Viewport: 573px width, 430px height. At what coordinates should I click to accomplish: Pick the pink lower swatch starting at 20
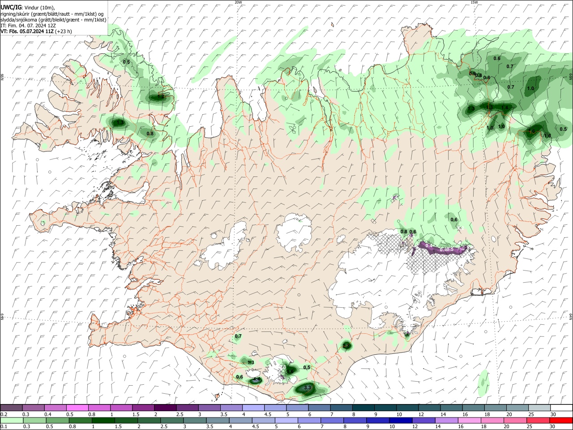[x=515, y=421]
